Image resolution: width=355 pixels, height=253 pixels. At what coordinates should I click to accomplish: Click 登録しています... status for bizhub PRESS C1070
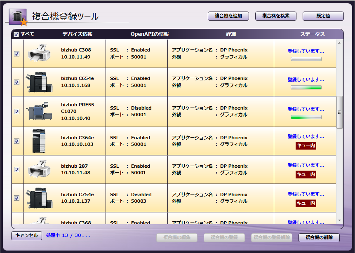point(306,109)
